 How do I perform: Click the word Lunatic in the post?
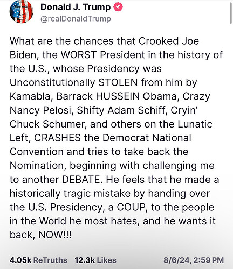point(195,124)
